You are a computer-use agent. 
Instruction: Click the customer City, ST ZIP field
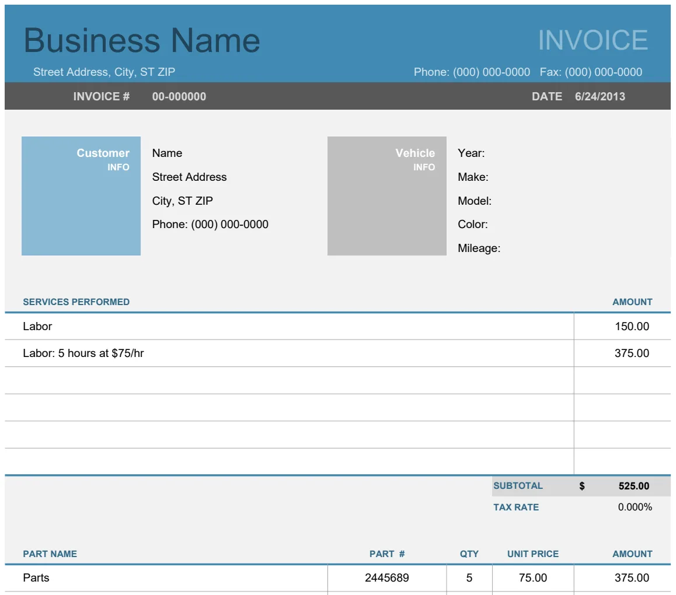(x=182, y=201)
